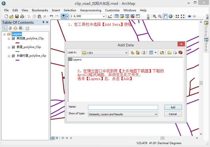Open the Search window toolbar icon
Viewport: 210px width, 147px height.
point(127,16)
